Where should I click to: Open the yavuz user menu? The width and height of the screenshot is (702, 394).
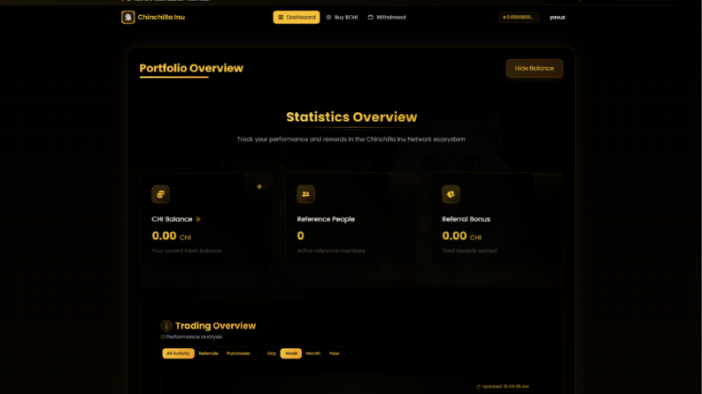point(562,17)
